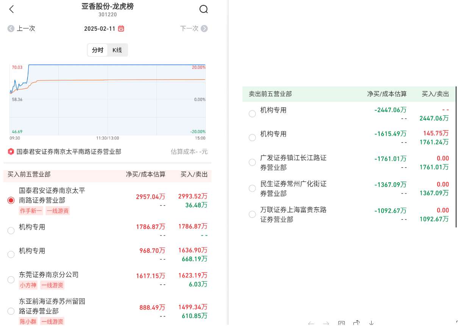
Task: Open search with the magnifier icon
Action: coord(203,9)
